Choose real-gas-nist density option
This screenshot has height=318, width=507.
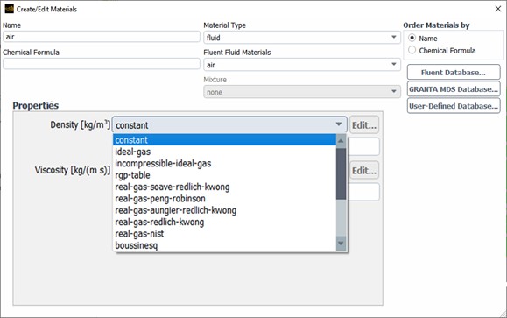(225, 234)
